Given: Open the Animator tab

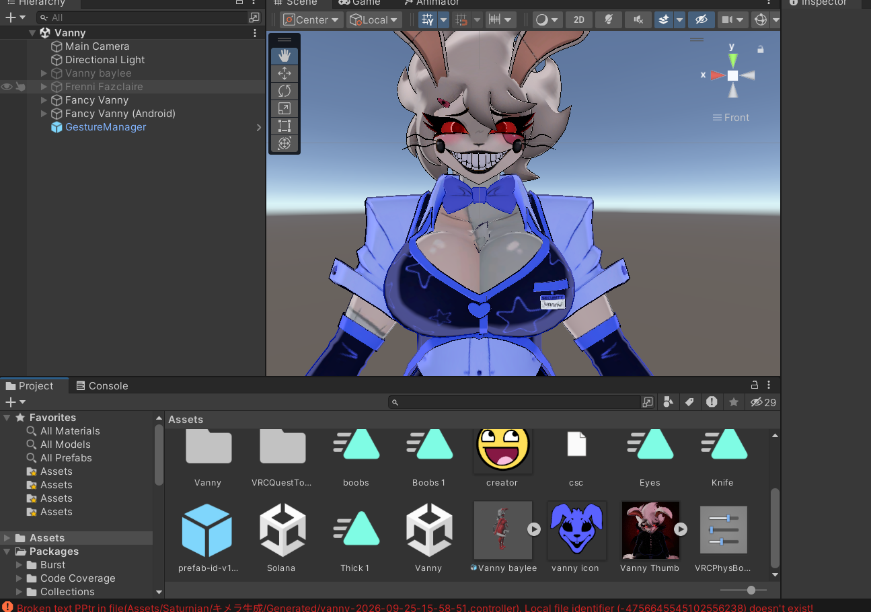Looking at the screenshot, I should coord(431,3).
